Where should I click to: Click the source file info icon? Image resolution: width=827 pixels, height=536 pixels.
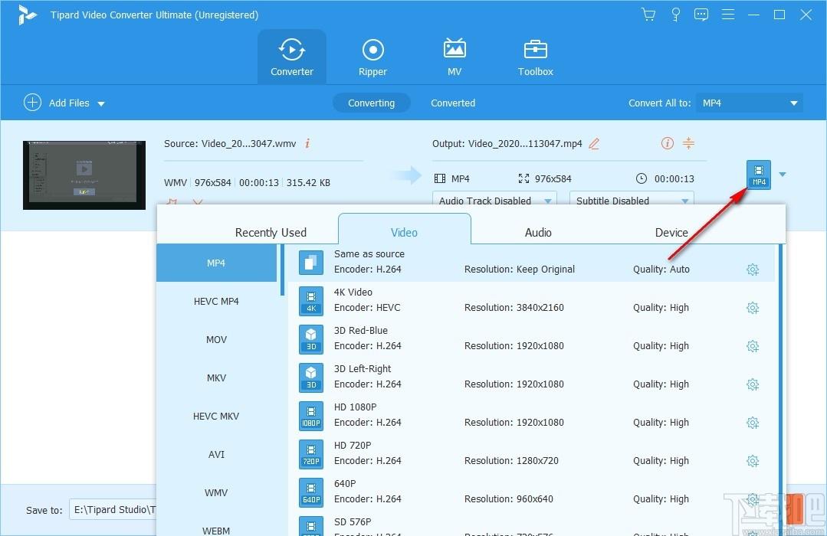307,143
